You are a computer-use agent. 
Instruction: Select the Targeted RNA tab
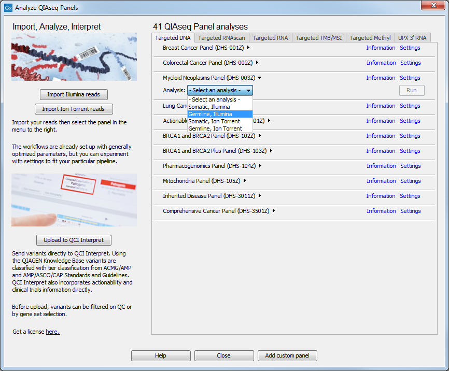[x=270, y=38]
